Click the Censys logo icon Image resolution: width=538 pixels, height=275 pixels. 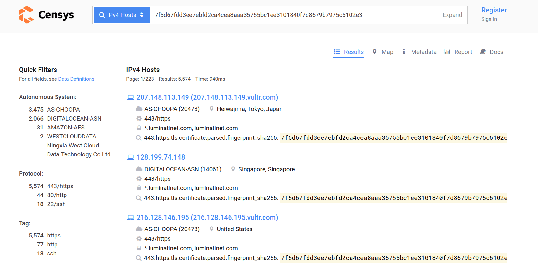(26, 15)
